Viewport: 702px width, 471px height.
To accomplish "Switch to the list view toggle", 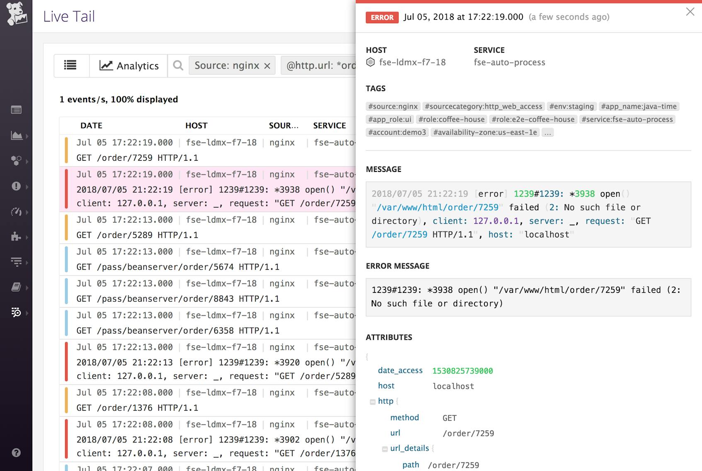I will [x=71, y=65].
